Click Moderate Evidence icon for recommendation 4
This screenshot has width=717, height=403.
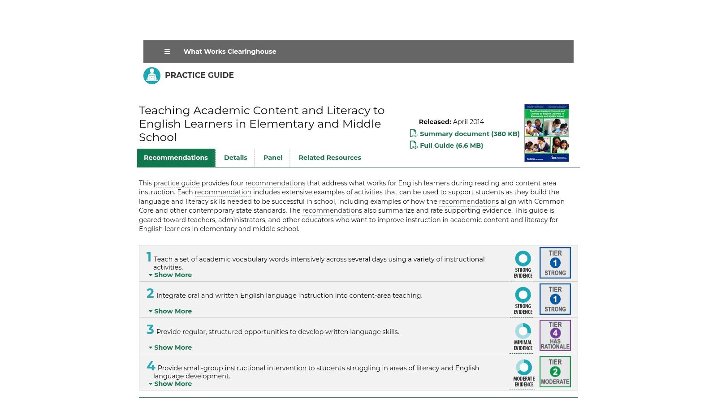(x=524, y=373)
